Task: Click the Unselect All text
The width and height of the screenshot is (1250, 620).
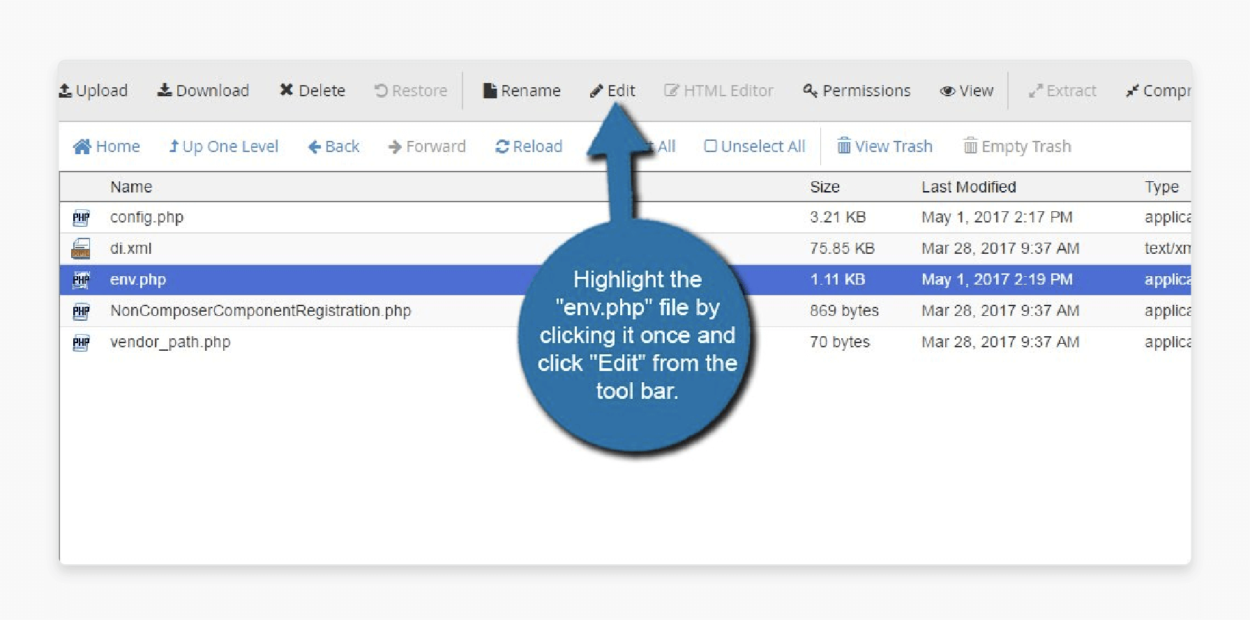Action: coord(763,146)
